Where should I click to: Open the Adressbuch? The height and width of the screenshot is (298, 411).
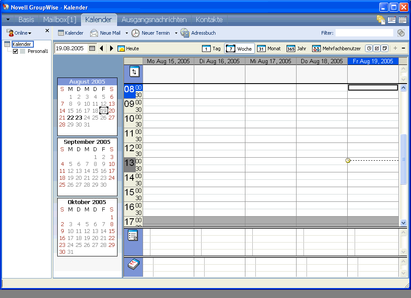[x=198, y=32]
